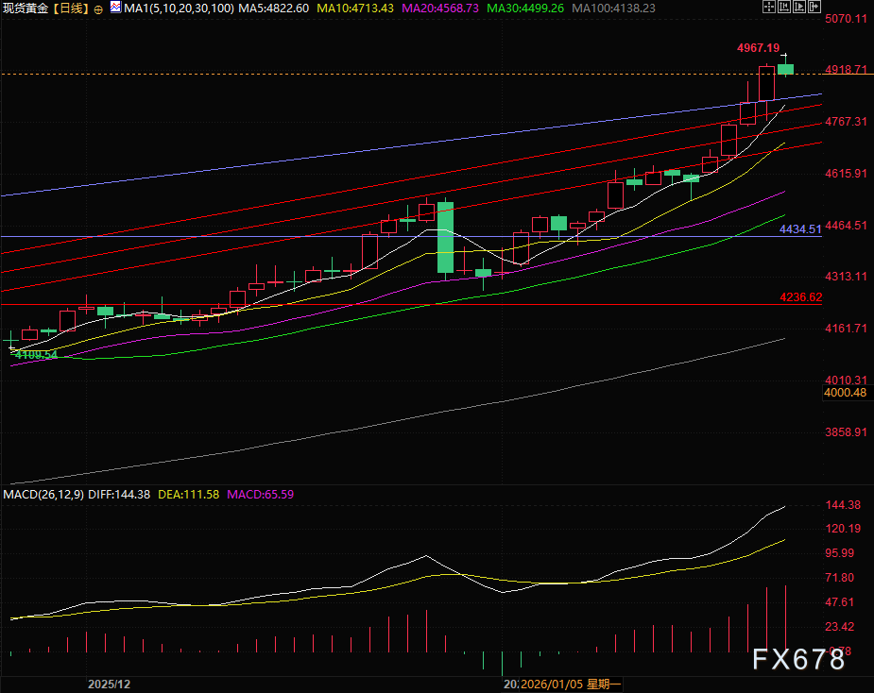Viewport: 874px width, 693px height.
Task: Click the MA1(5,10,20,30,100) indicator label
Action: pyautogui.click(x=180, y=8)
